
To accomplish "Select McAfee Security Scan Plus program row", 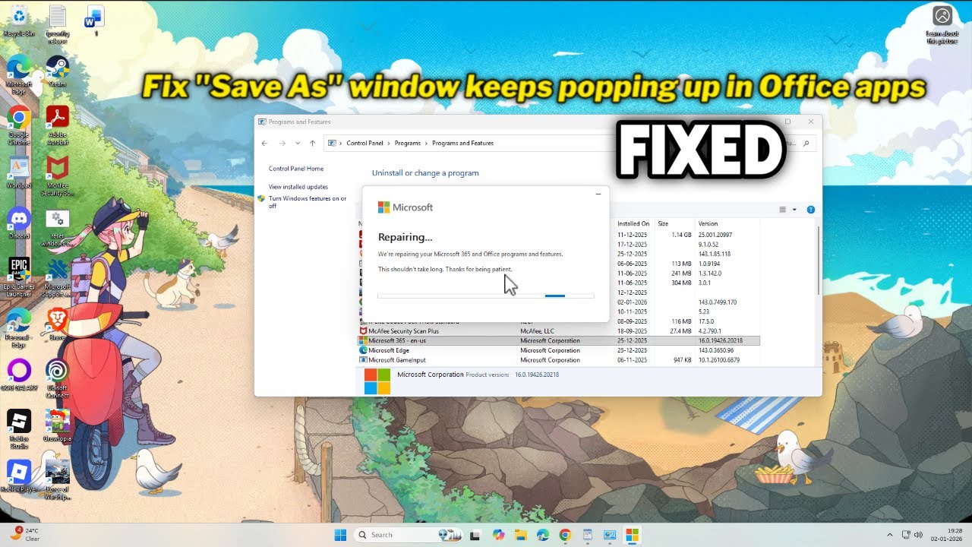I will click(x=559, y=331).
